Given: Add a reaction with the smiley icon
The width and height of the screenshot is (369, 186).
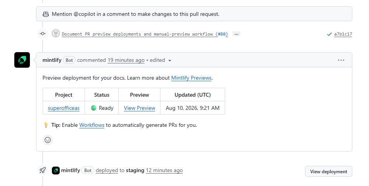Looking at the screenshot, I should click(48, 140).
